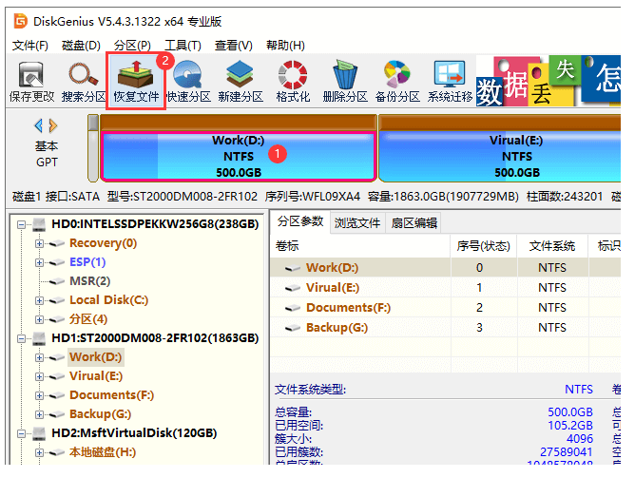Viewport: 635px width, 478px height.
Task: Select Documents(F:) row in partition table
Action: coord(348,308)
